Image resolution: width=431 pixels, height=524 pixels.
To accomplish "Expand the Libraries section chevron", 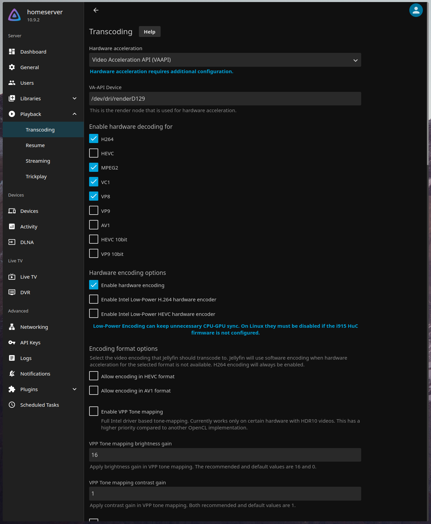I will [x=75, y=98].
